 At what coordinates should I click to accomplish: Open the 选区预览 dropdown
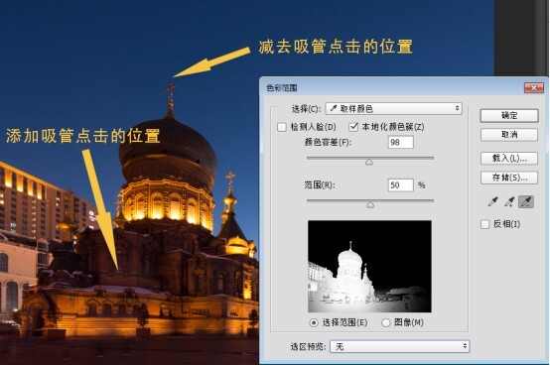click(x=399, y=346)
